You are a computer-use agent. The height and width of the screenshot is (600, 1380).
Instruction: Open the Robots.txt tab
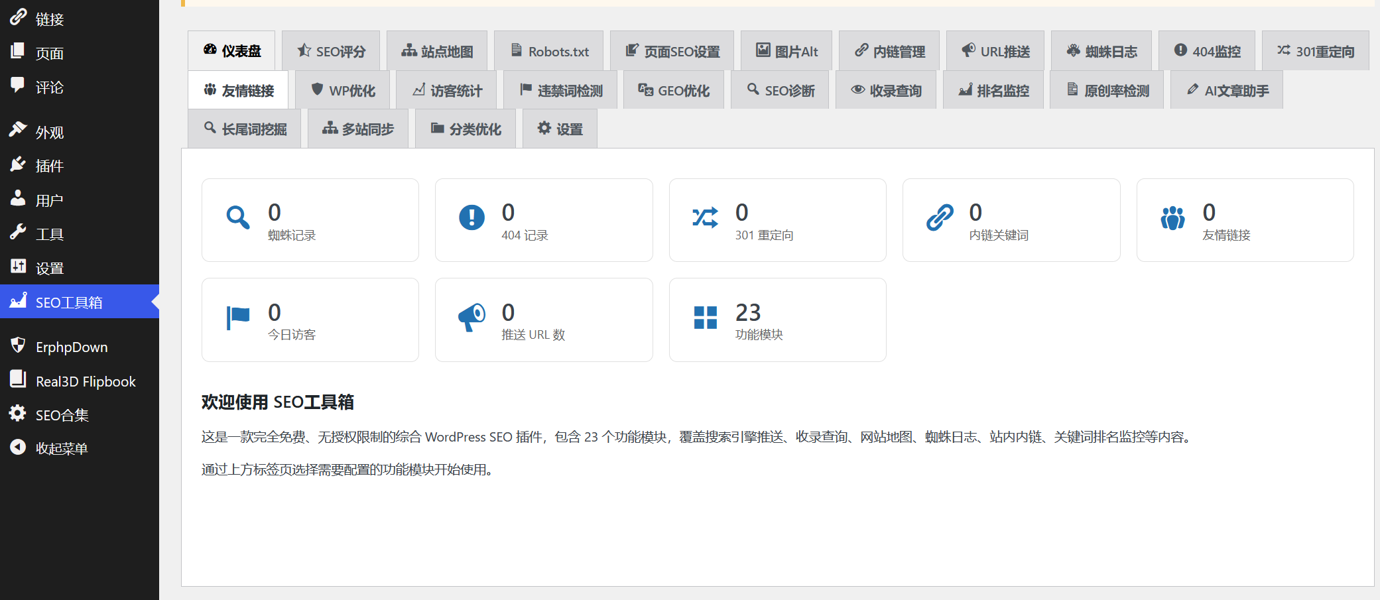[549, 50]
